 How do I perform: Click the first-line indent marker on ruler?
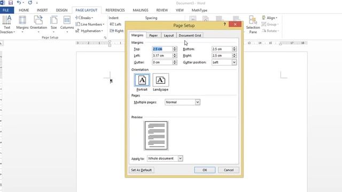(110, 42)
